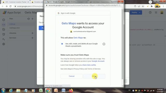The image size is (166, 93).
Task: Click the Gets Maps app name heading link
Action: pyautogui.click(x=69, y=23)
